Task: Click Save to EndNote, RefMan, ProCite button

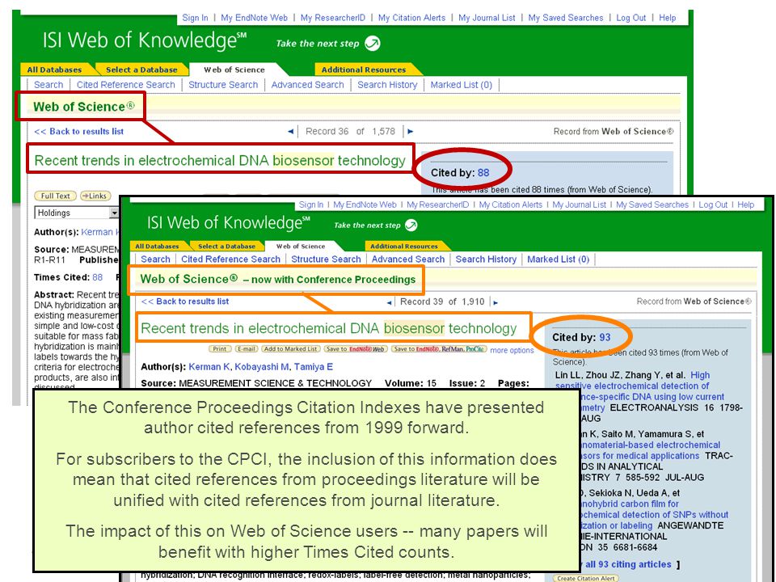Action: pyautogui.click(x=439, y=349)
